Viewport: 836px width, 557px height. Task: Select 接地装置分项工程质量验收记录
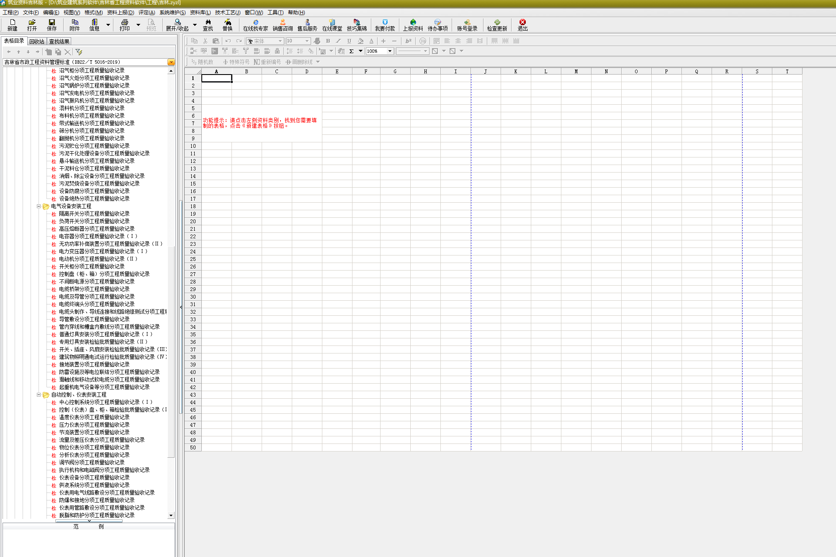94,364
